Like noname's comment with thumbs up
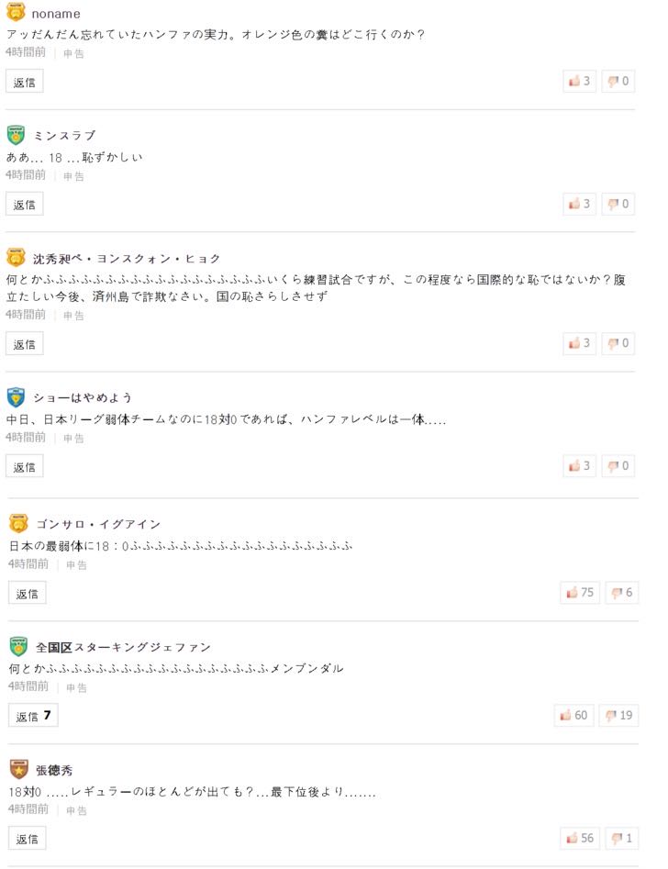Screen dimensions: 668x869 coord(580,82)
